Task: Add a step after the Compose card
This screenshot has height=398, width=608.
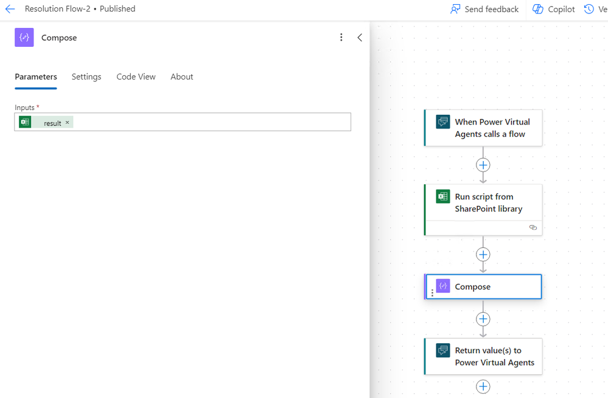Action: pyautogui.click(x=483, y=319)
